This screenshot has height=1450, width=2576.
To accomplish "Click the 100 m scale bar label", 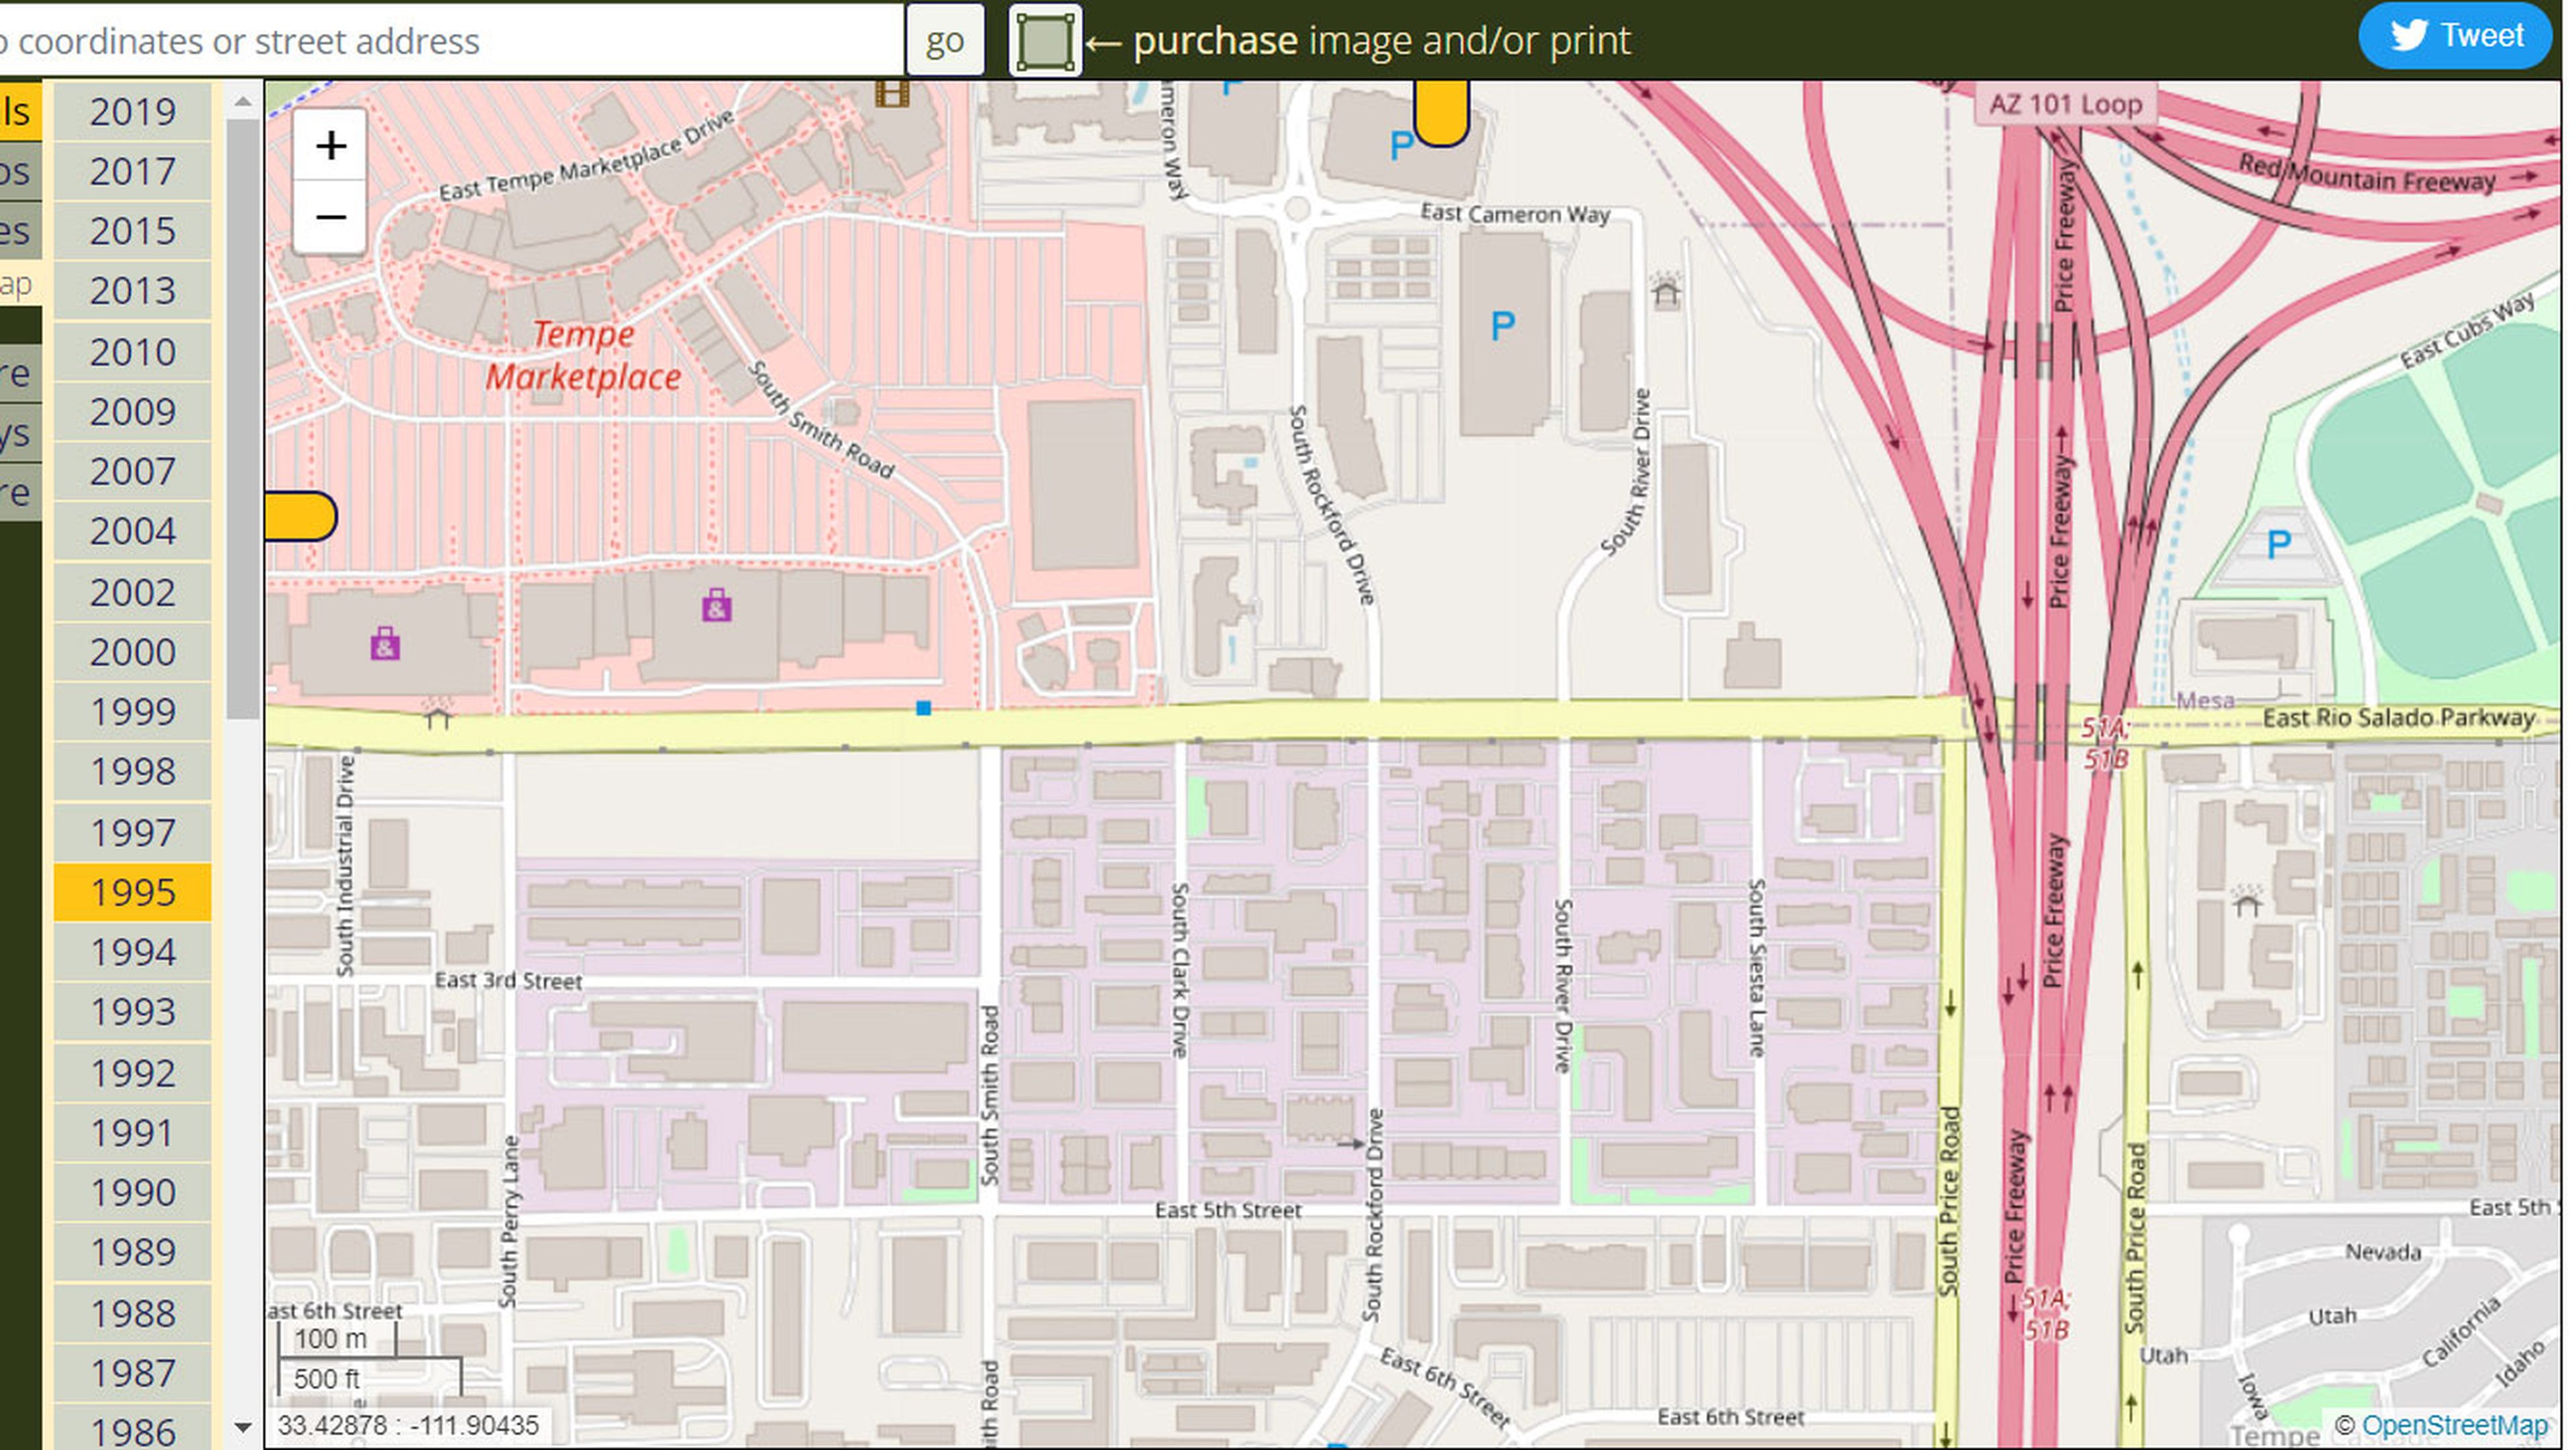I will tap(330, 1338).
